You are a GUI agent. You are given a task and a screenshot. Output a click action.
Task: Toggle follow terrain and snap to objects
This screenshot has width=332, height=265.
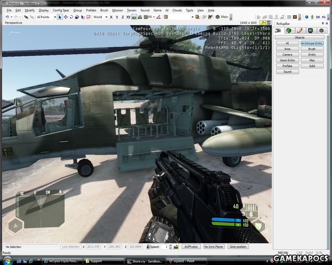pos(140,17)
